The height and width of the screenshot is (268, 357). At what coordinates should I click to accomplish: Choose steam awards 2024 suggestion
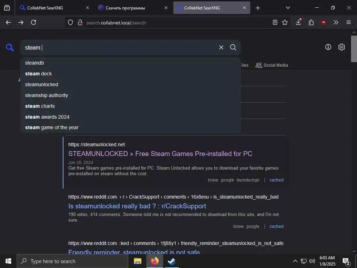[x=130, y=117]
